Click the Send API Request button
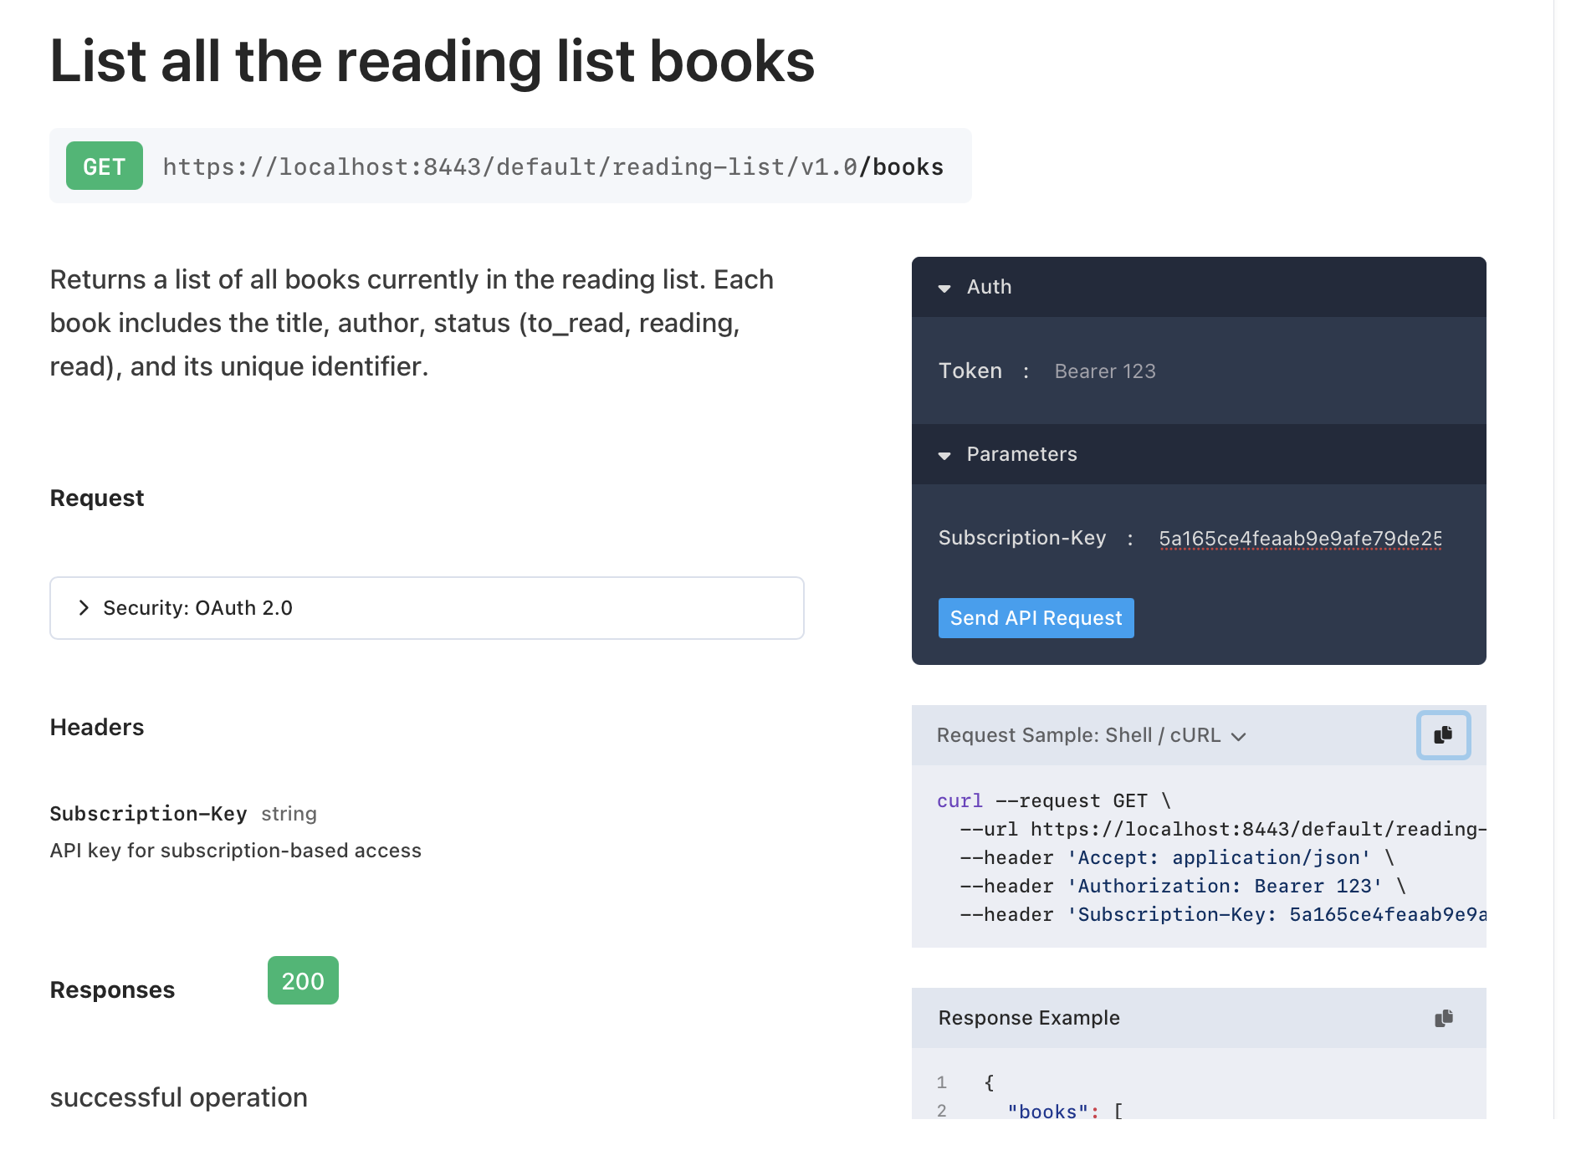This screenshot has width=1571, height=1176. pyautogui.click(x=1036, y=618)
